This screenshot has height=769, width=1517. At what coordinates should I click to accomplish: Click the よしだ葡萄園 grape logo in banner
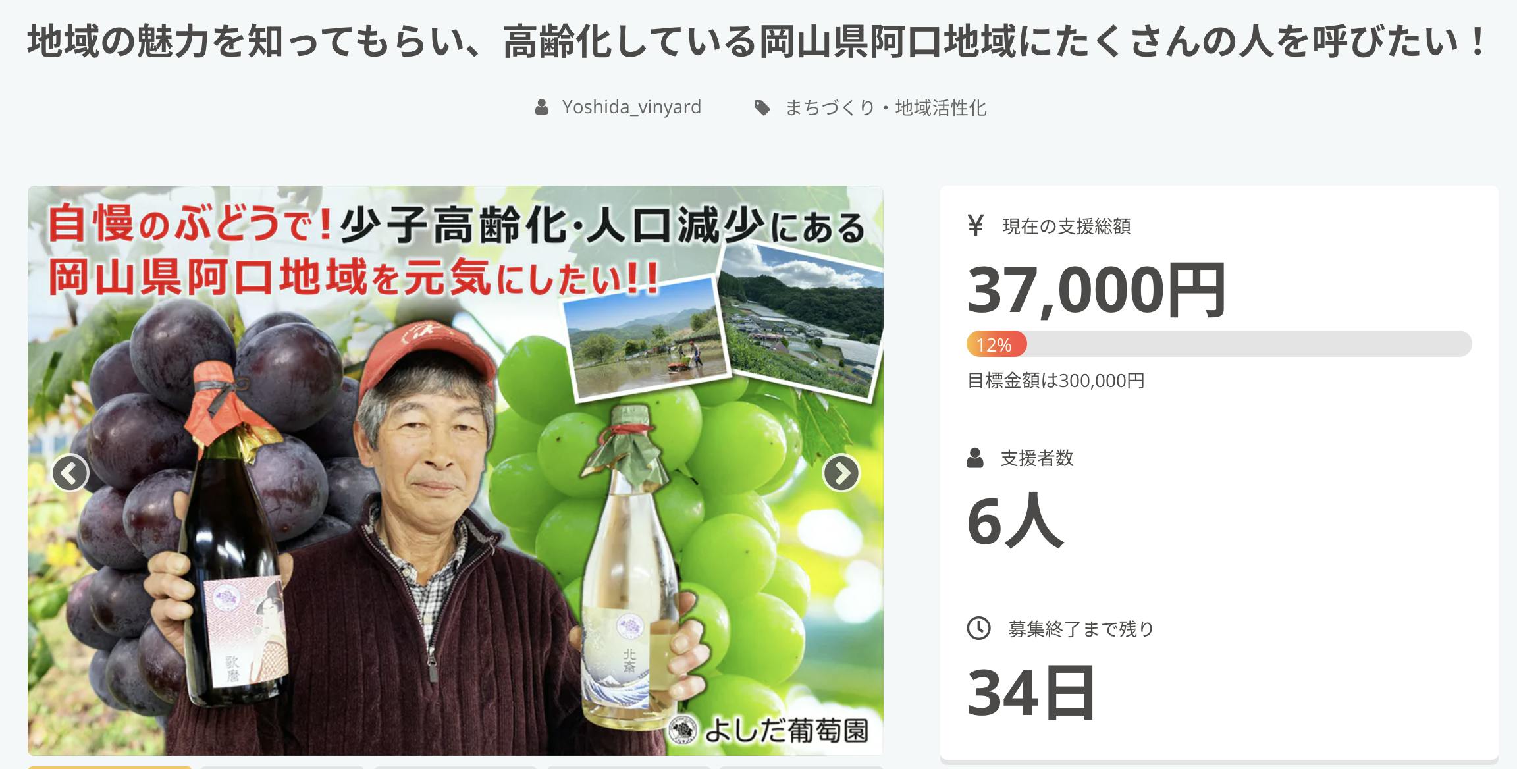pos(683,730)
